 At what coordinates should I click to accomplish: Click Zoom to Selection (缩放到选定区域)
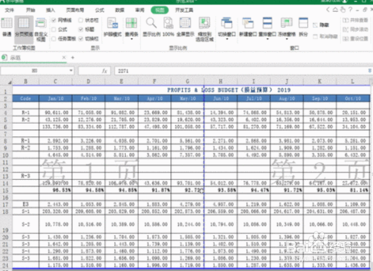tap(204, 29)
